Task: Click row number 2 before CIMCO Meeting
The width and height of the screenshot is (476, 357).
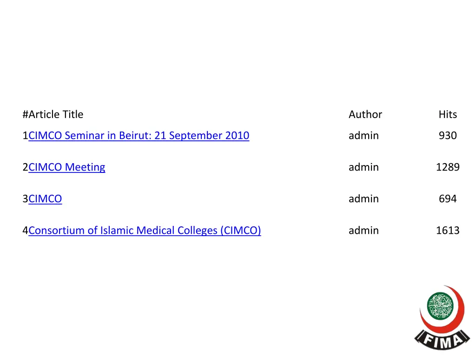Action: pyautogui.click(x=25, y=167)
